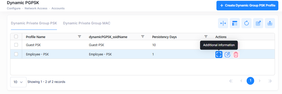
Task: Click the Network Access breadcrumb link
Action: tap(36, 8)
